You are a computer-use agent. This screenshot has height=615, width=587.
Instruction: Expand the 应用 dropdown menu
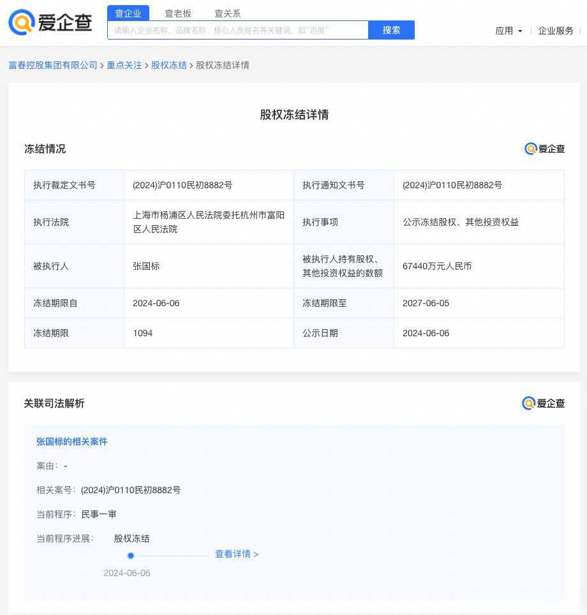click(509, 31)
